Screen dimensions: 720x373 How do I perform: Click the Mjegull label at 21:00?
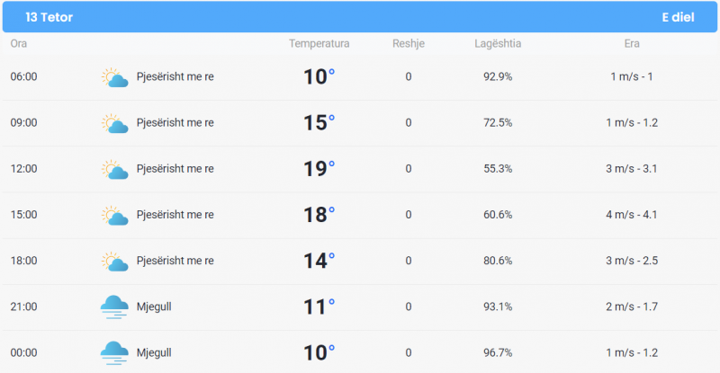tap(154, 306)
